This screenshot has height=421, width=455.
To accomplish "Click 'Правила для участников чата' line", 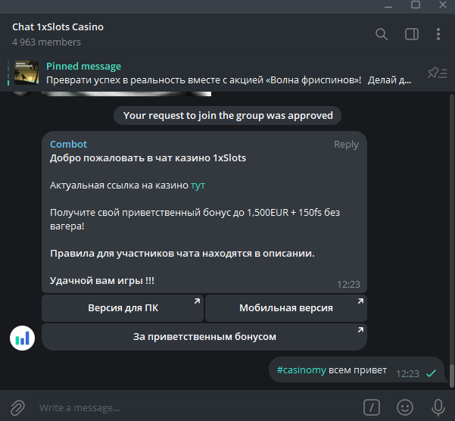I will point(182,254).
